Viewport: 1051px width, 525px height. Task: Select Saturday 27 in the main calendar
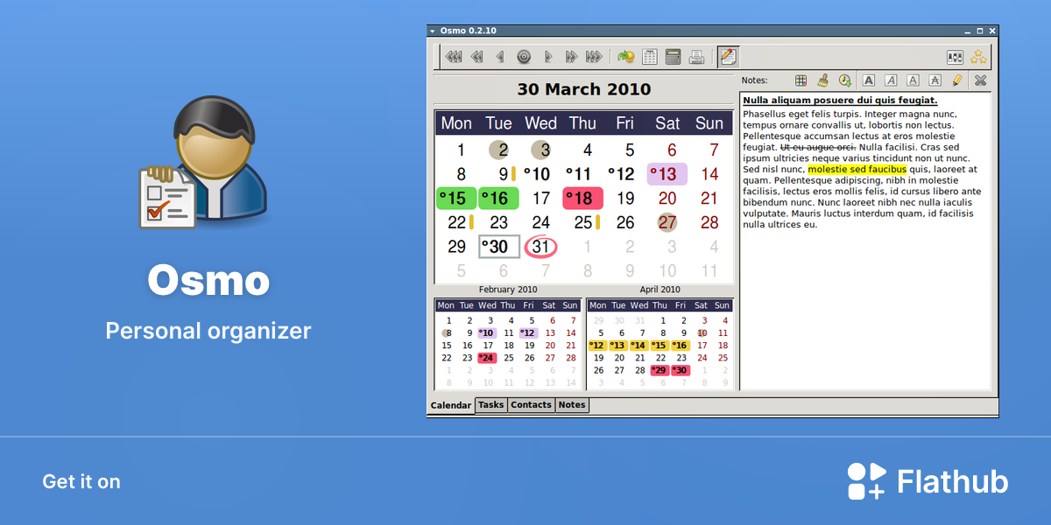click(x=667, y=222)
